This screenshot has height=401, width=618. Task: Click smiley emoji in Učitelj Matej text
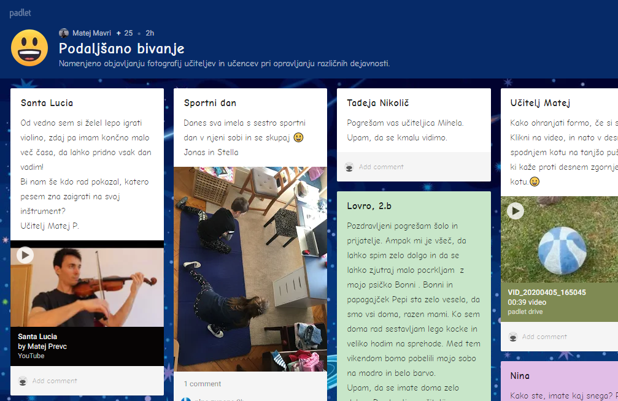click(x=535, y=181)
